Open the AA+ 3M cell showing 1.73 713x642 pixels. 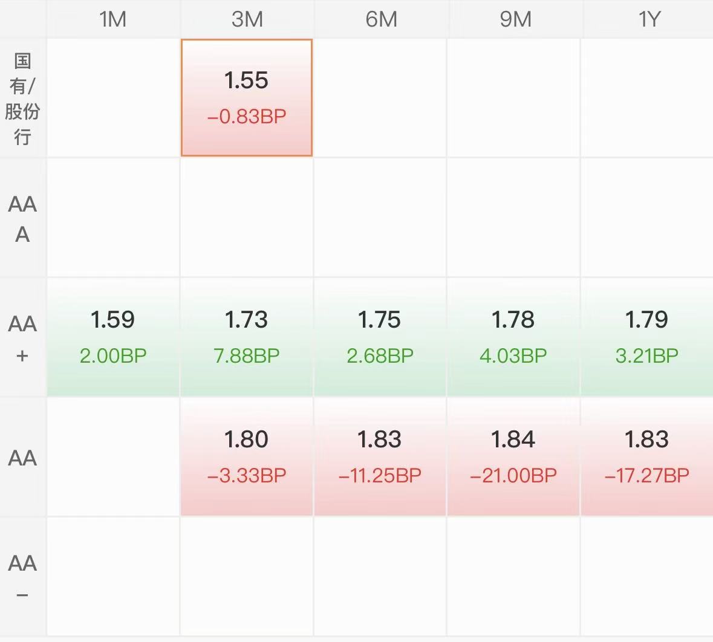(247, 337)
